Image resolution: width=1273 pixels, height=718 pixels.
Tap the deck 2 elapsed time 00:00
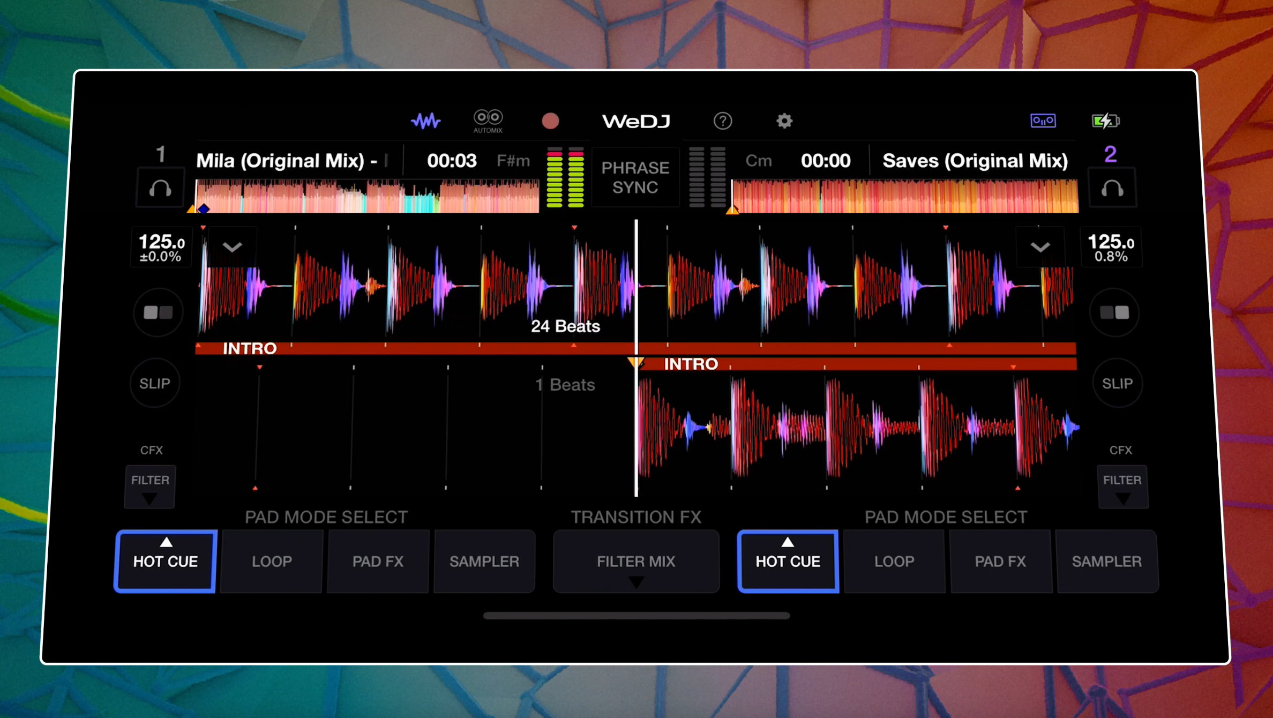(x=826, y=161)
